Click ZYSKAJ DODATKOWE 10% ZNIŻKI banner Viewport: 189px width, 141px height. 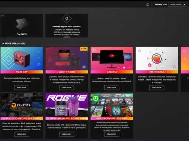pyautogui.click(x=22, y=119)
